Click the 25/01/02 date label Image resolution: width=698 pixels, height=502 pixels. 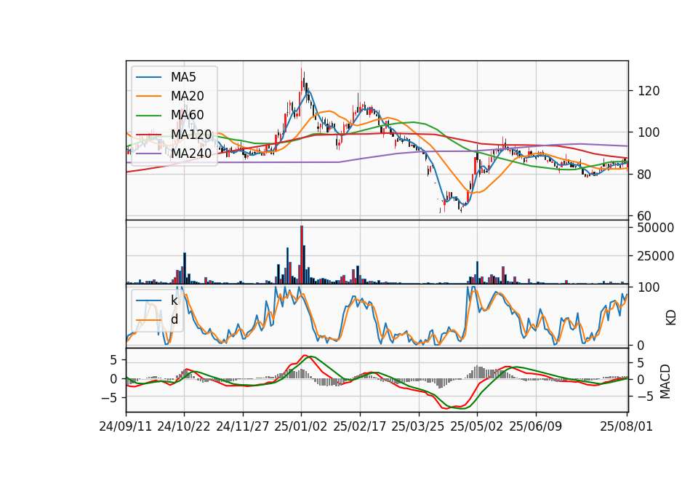[301, 426]
